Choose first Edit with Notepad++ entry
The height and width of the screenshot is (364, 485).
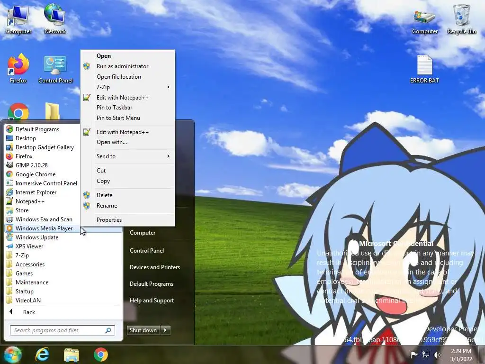[x=128, y=97]
